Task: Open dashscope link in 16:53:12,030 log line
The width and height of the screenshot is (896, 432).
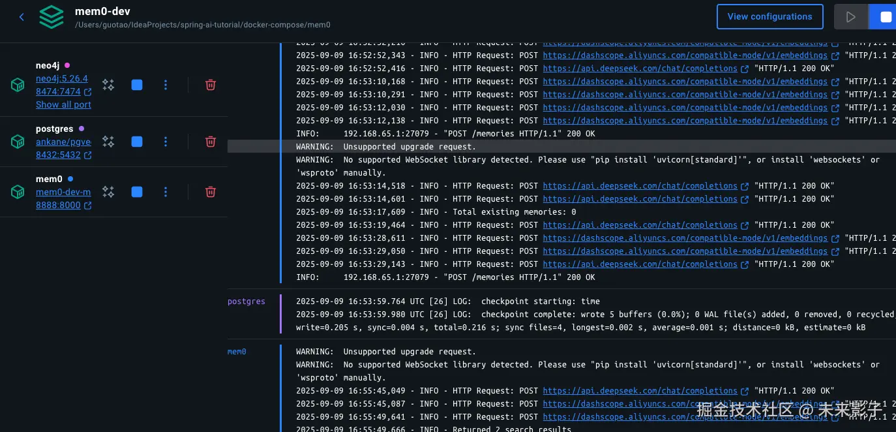Action: [x=685, y=108]
